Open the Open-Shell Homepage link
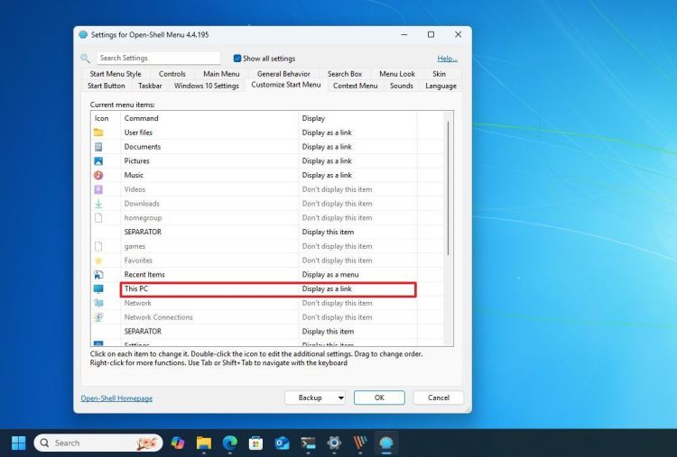Screen dimensions: 677x457 point(116,398)
